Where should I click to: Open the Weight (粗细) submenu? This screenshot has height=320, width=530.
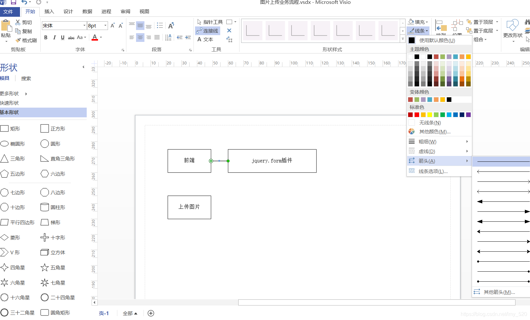(439, 141)
